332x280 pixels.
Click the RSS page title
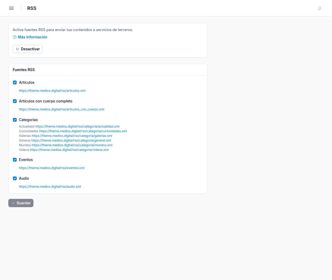(x=32, y=8)
